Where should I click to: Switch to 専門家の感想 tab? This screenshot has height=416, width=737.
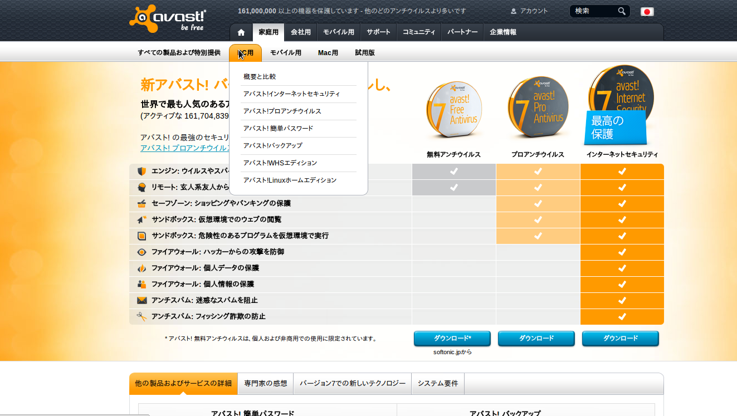click(x=266, y=384)
